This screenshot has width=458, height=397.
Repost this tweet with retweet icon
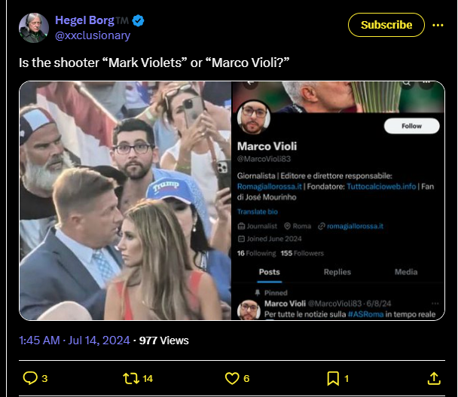[x=131, y=377]
